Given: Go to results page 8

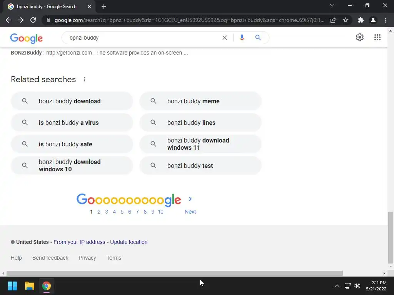Looking at the screenshot, I should 145,212.
